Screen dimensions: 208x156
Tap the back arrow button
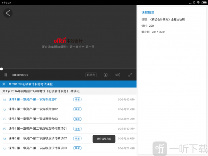tap(8, 13)
